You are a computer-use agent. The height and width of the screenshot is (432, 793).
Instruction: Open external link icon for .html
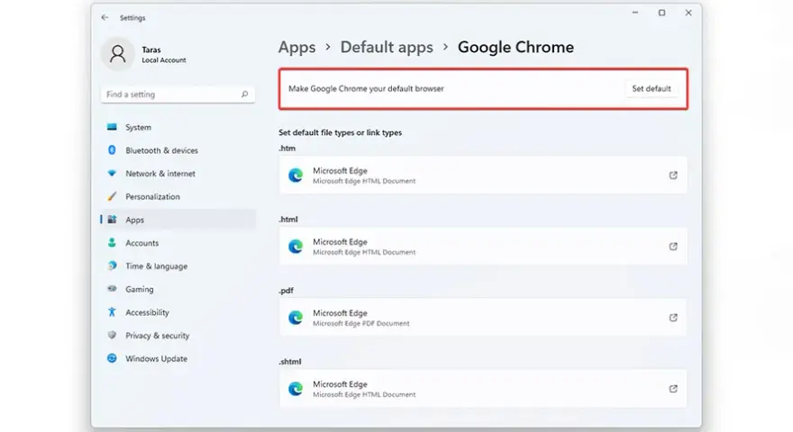[673, 247]
